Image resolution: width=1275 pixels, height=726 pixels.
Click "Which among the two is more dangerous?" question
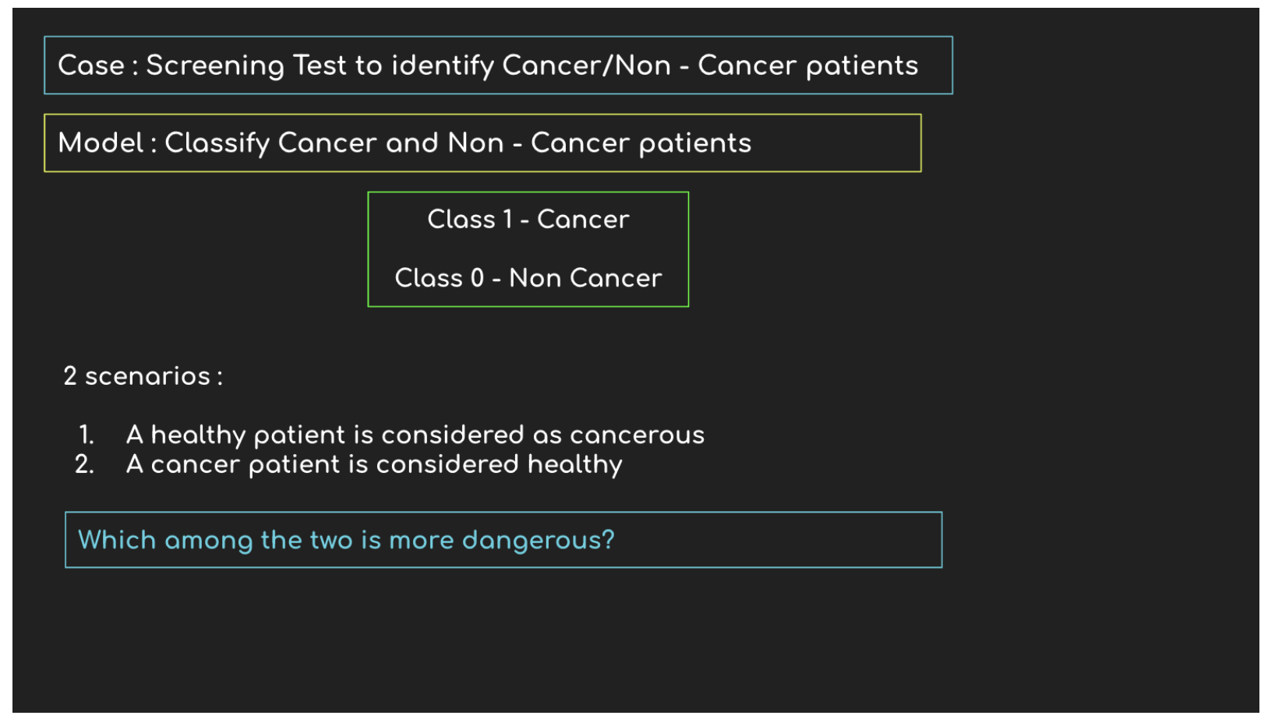346,540
